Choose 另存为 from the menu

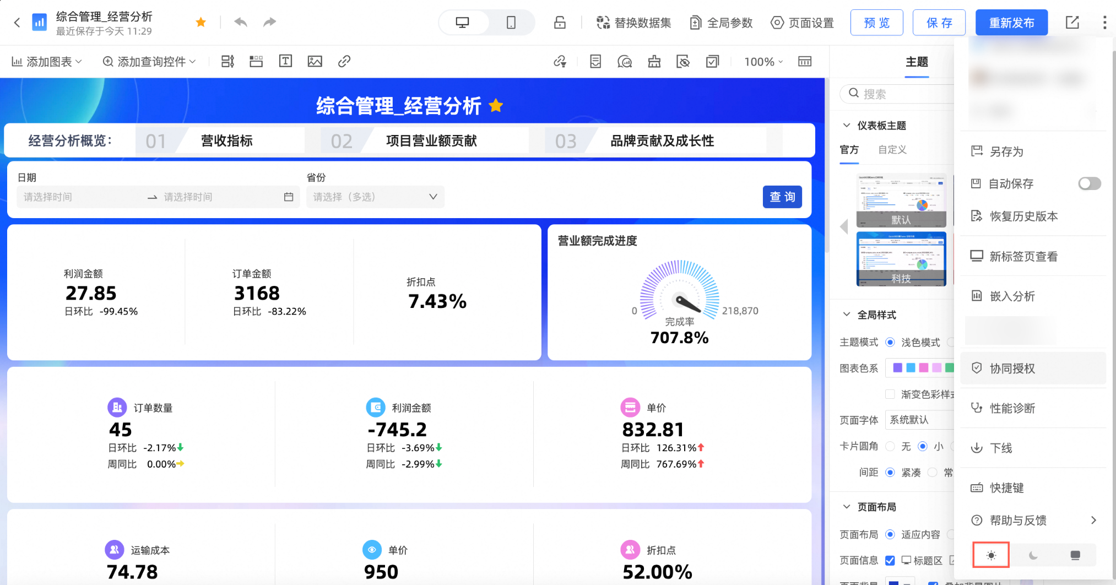1033,151
